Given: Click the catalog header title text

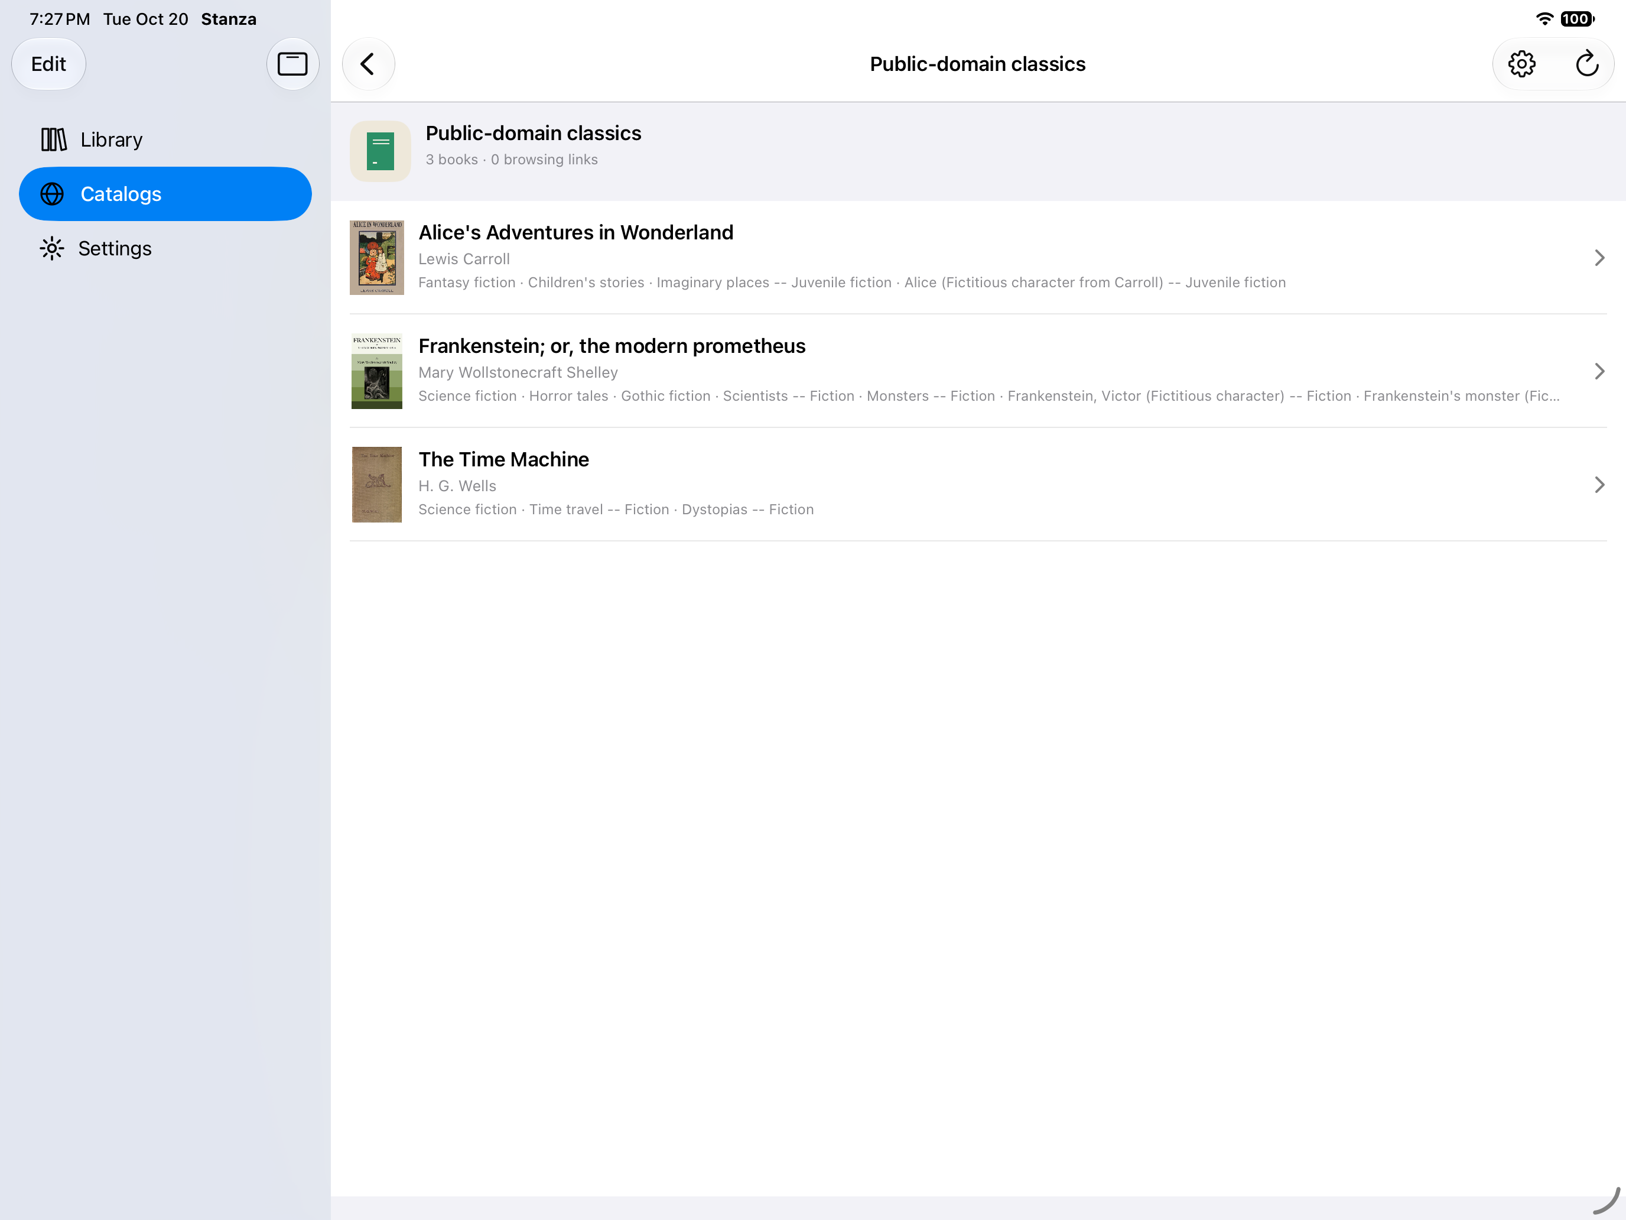Looking at the screenshot, I should click(x=533, y=133).
